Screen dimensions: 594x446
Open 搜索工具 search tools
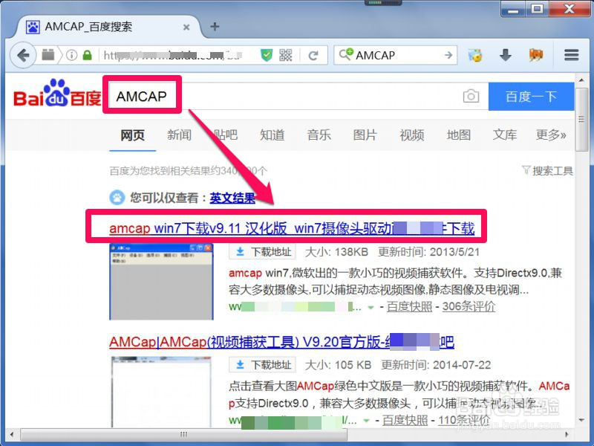[547, 171]
